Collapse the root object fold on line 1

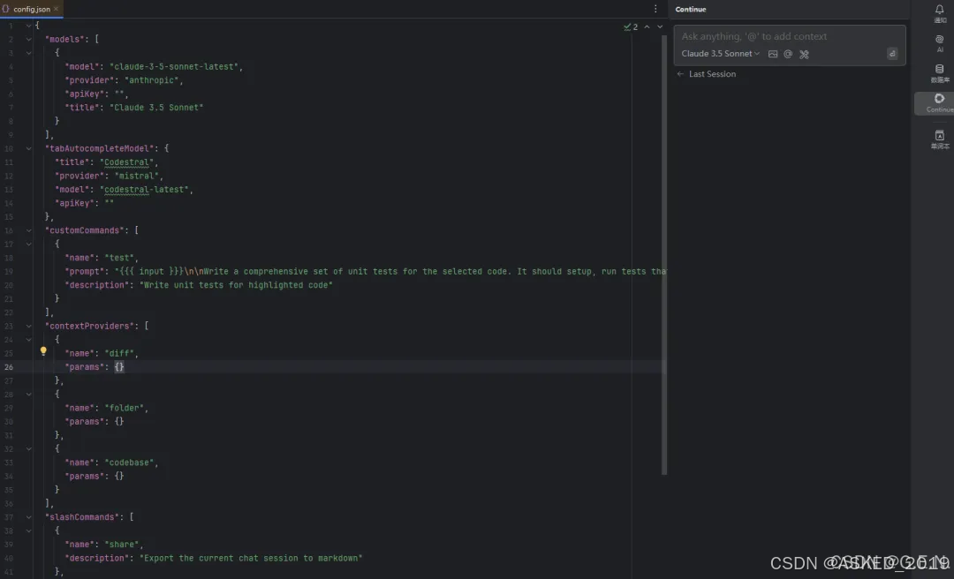click(28, 26)
